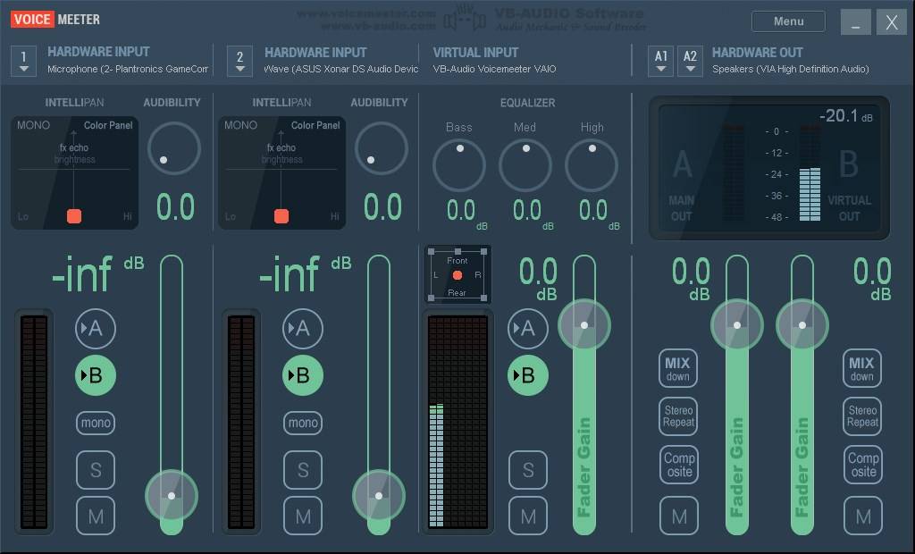Mute the Virtual Input strip
Viewport: 915px width, 554px height.
point(528,516)
